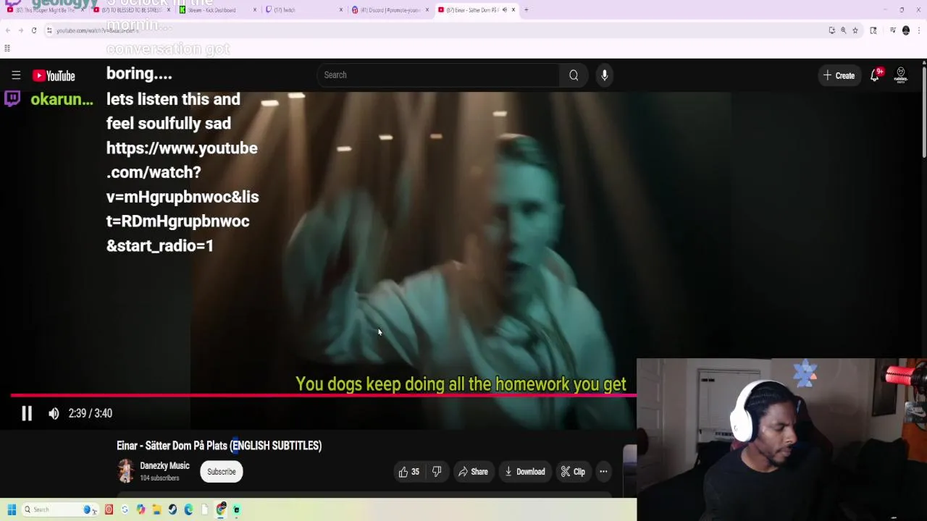Go back in browser history
Image resolution: width=927 pixels, height=521 pixels.
pyautogui.click(x=8, y=30)
